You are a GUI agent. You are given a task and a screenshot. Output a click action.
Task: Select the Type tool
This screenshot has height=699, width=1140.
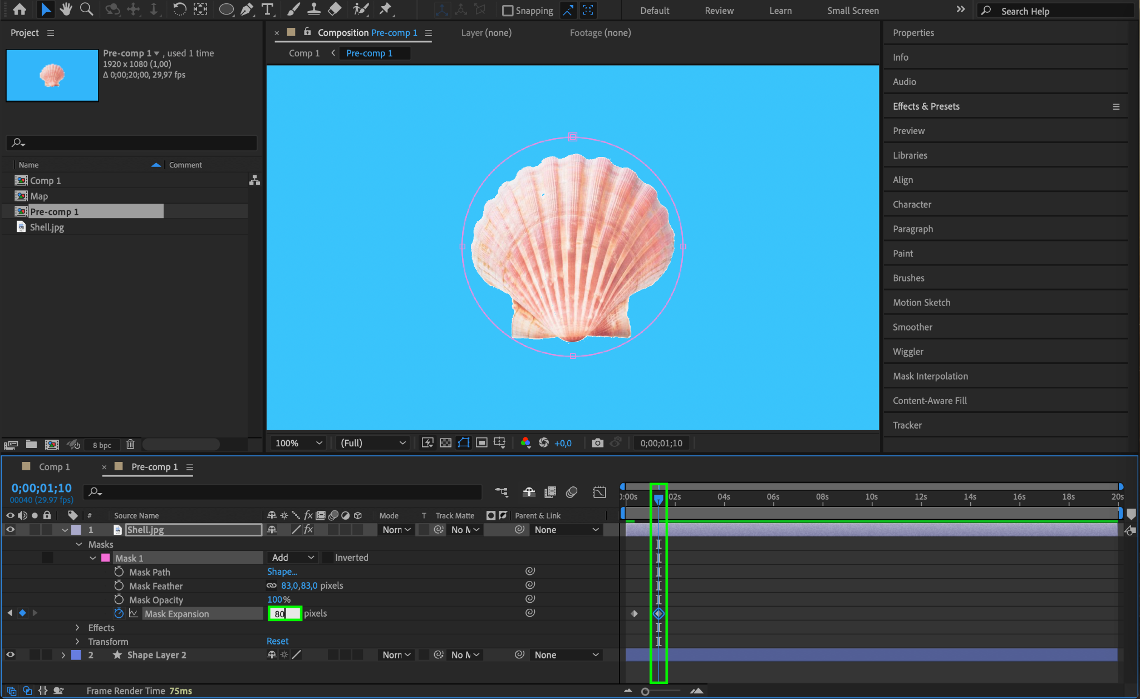coord(268,9)
